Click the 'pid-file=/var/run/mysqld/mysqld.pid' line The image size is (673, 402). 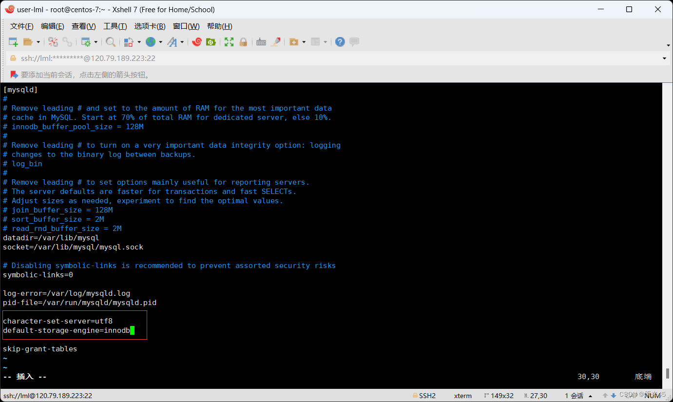(79, 303)
